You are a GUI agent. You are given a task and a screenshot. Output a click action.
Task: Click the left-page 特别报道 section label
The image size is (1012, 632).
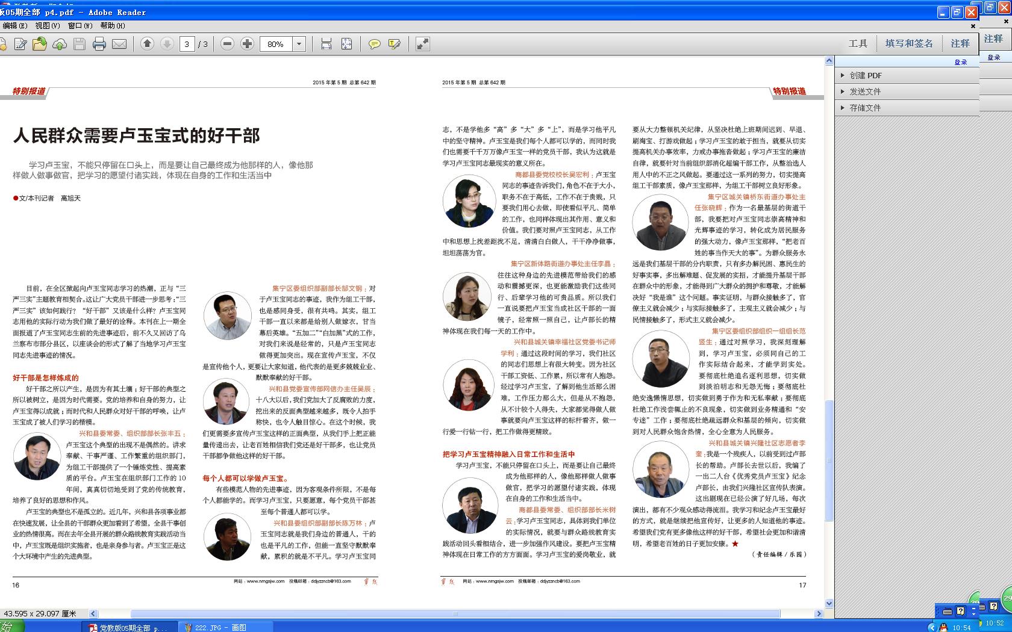pos(29,91)
